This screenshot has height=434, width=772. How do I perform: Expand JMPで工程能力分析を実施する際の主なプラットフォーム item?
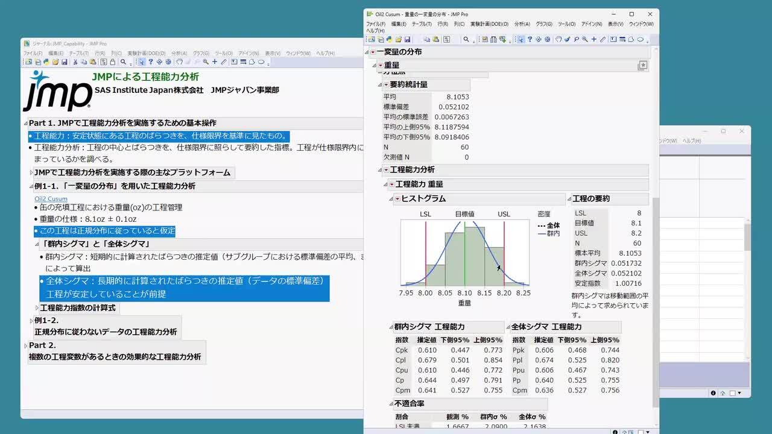coord(31,173)
